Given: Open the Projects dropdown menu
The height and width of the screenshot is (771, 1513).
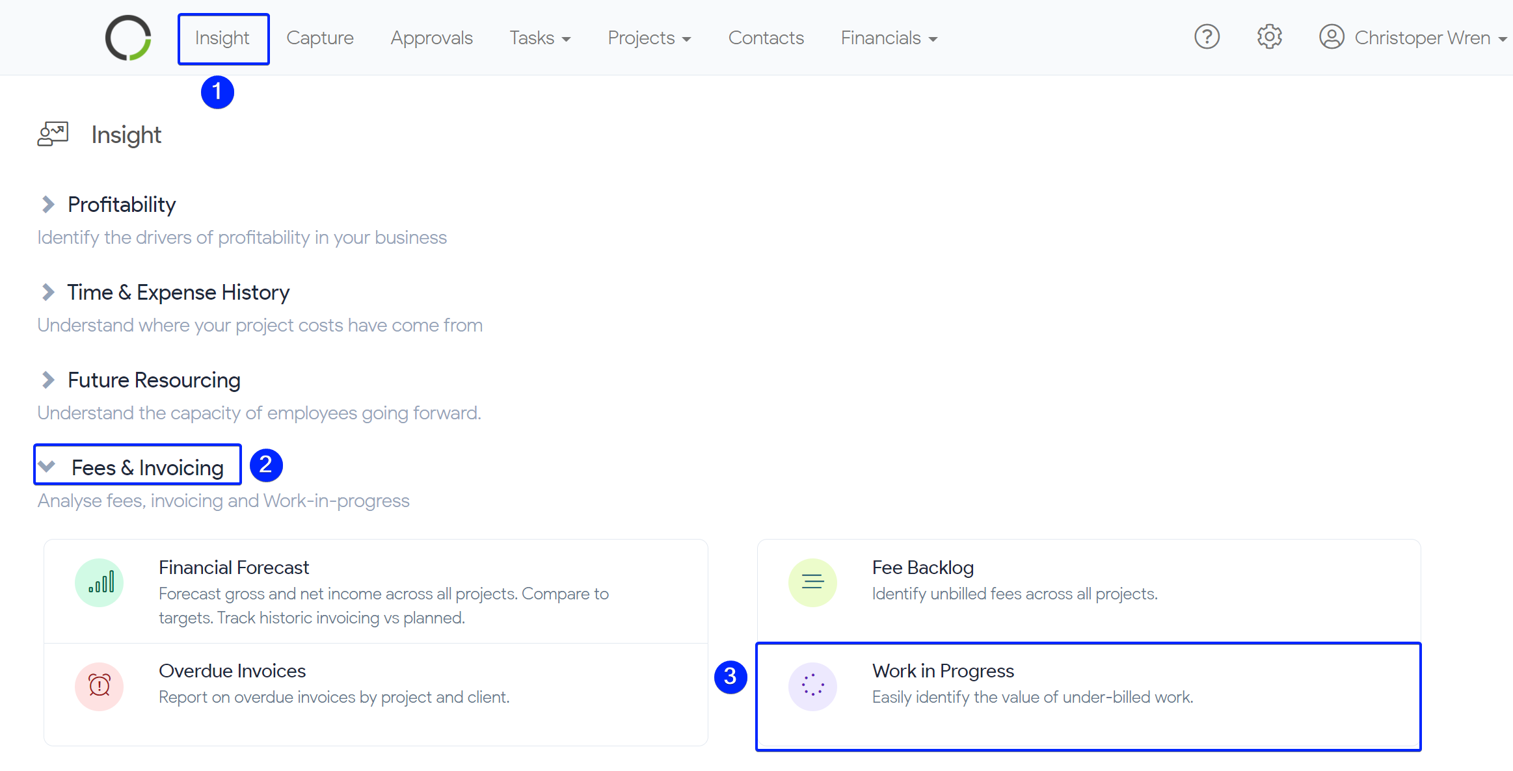Looking at the screenshot, I should point(649,38).
